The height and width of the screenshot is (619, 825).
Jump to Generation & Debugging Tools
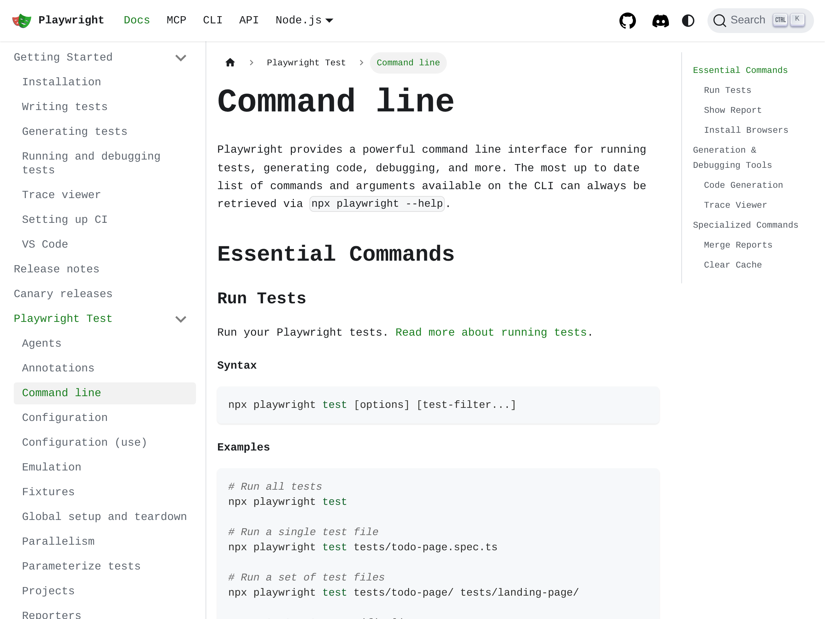tap(732, 158)
